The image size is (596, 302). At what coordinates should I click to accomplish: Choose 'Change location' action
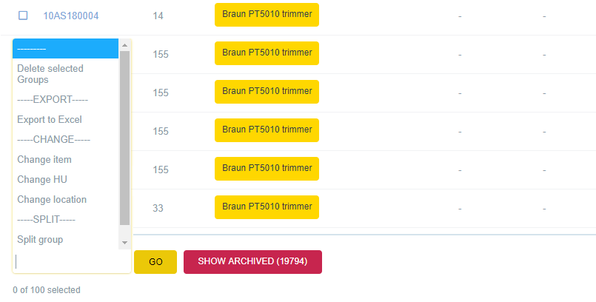[x=52, y=199]
